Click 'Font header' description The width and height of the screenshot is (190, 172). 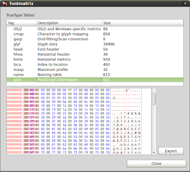(48, 49)
